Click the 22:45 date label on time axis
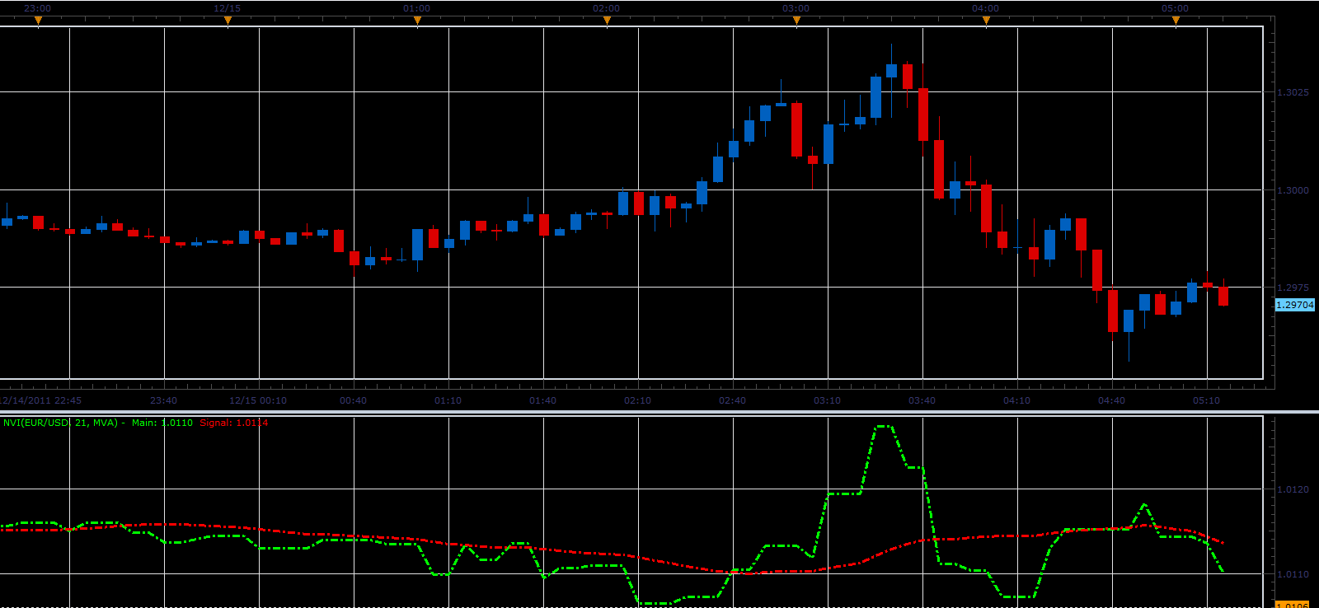Image resolution: width=1319 pixels, height=608 pixels. pyautogui.click(x=41, y=400)
